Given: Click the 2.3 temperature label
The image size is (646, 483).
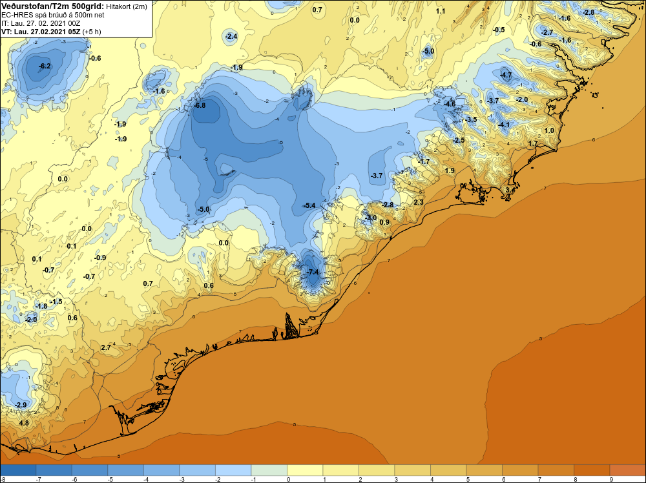Looking at the screenshot, I should (x=419, y=202).
